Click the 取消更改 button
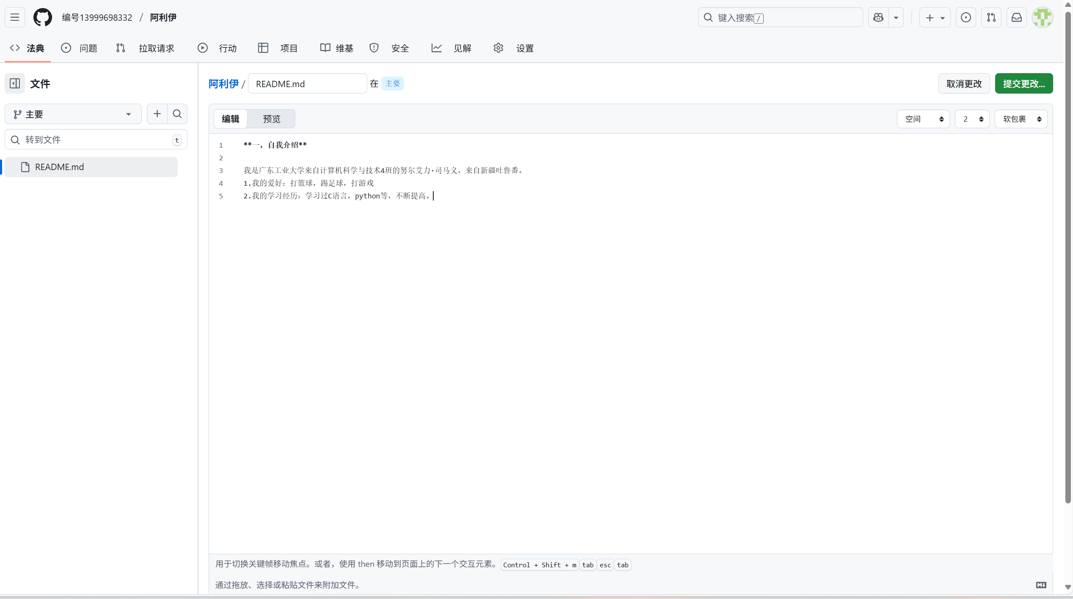Screen dimensions: 1073x599 [x=964, y=83]
